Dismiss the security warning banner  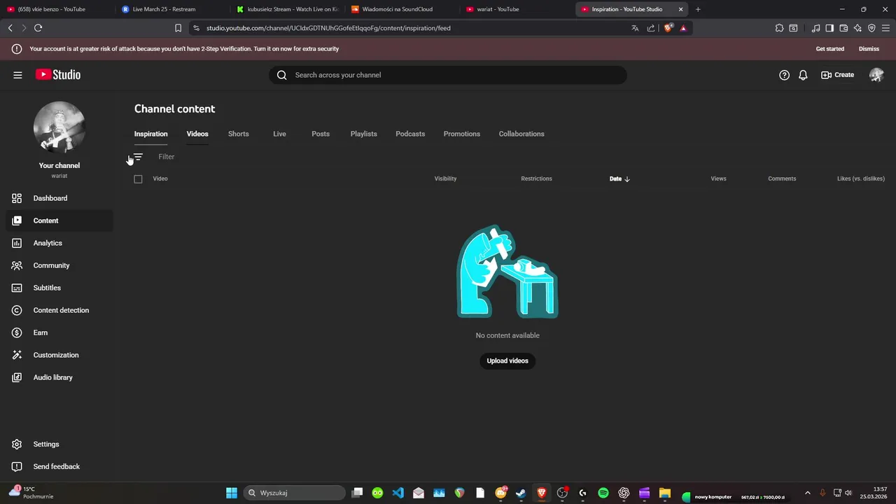(869, 49)
